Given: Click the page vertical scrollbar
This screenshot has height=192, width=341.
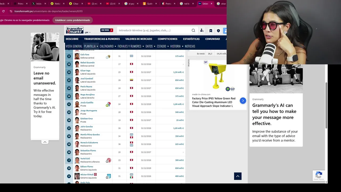Looking at the screenshot, I should (x=326, y=105).
